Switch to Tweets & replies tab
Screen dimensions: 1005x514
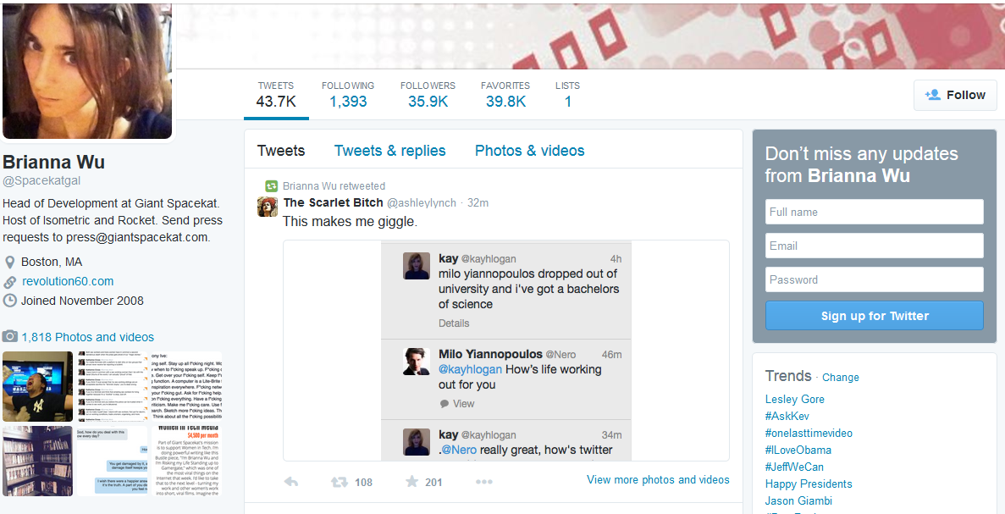pos(389,151)
